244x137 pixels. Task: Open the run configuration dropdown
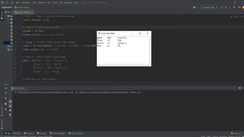(209, 7)
